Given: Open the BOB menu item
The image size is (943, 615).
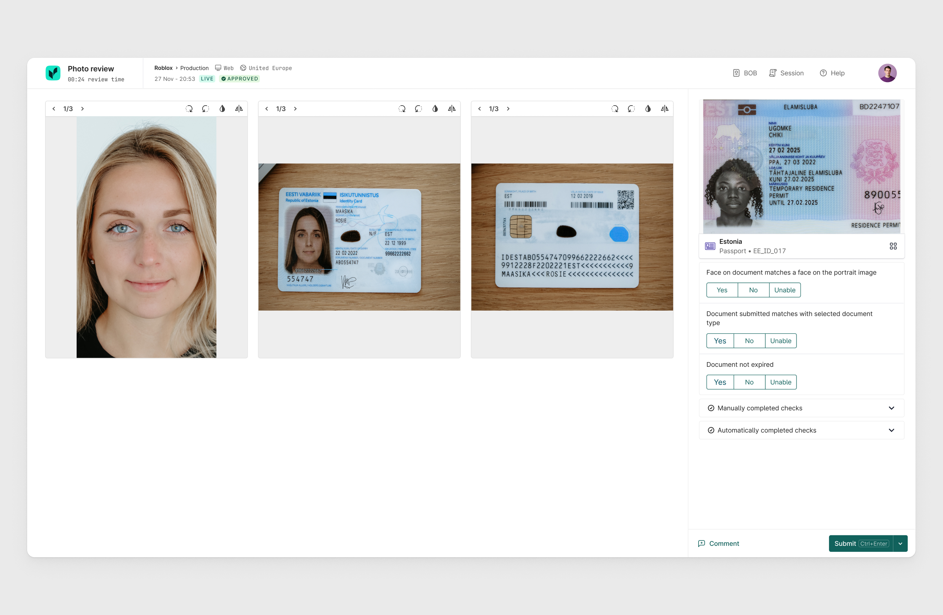Looking at the screenshot, I should [745, 73].
